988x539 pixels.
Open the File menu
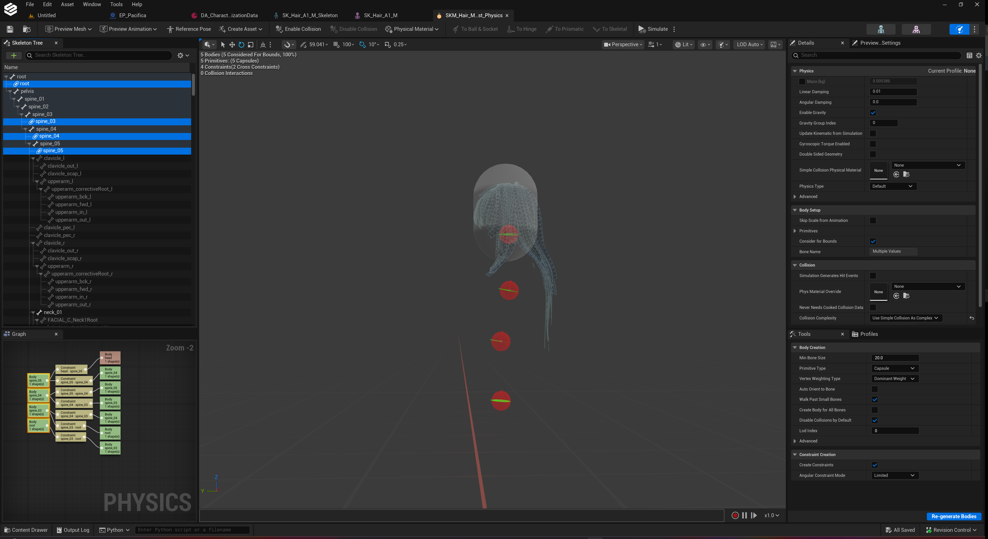click(x=30, y=4)
